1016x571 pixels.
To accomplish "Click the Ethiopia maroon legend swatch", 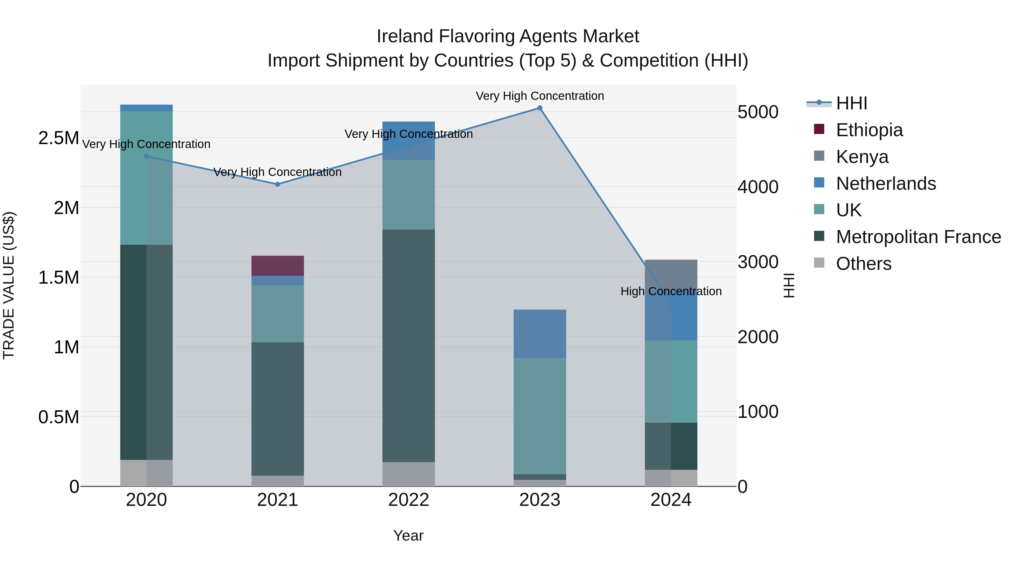I will coord(819,129).
